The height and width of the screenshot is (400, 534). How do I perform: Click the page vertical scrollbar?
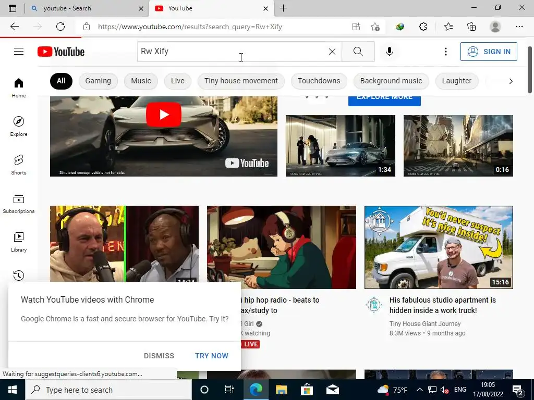tap(530, 70)
